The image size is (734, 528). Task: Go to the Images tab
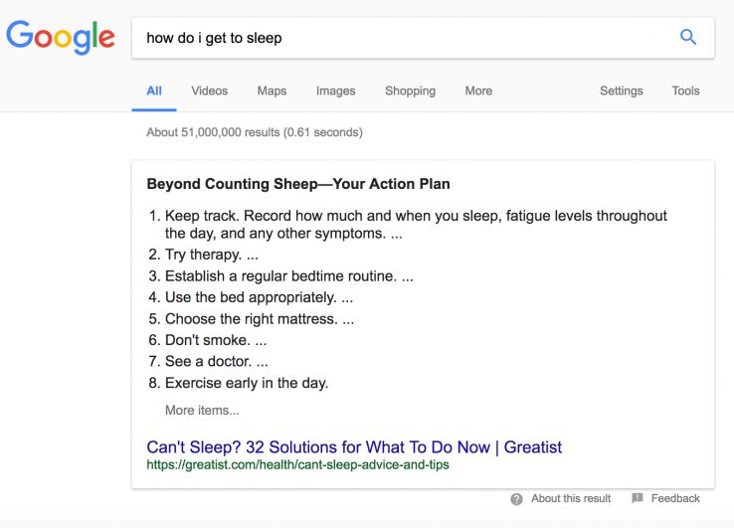point(335,90)
